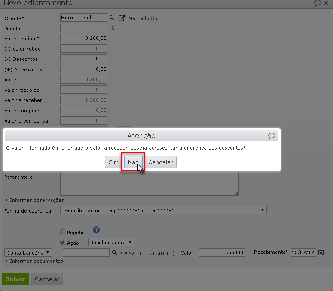Click the comment bubble icon in Atenção dialog

[x=271, y=135]
